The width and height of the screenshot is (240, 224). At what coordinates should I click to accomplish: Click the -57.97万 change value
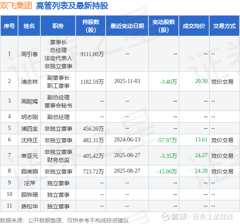pyautogui.click(x=167, y=140)
